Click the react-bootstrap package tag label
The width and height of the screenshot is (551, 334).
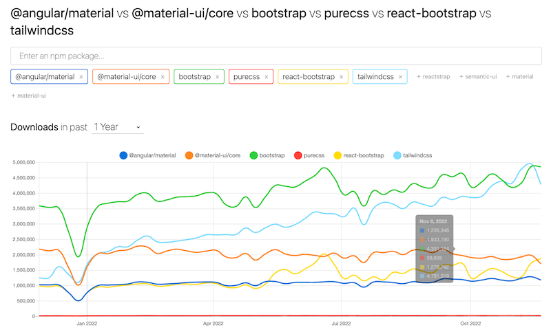point(309,77)
